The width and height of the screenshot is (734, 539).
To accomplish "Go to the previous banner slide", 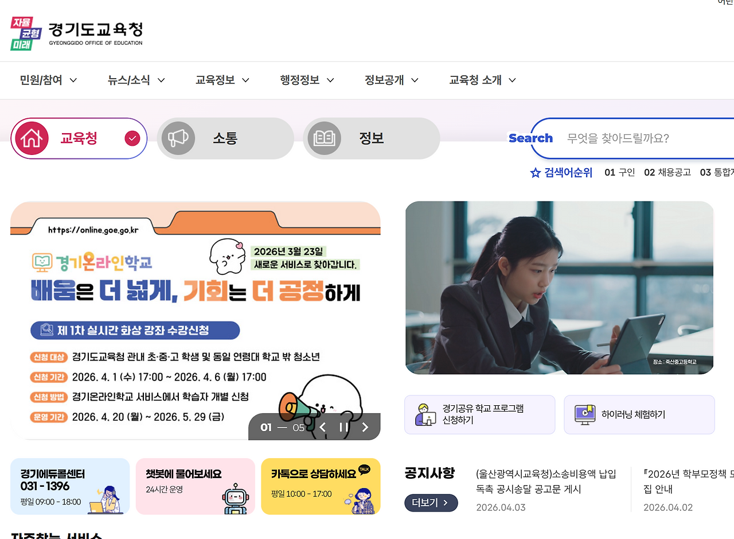I will coord(323,427).
